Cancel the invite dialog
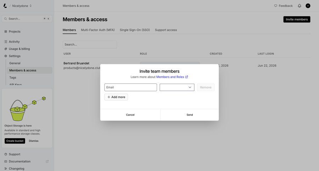Screen dimensions: 319x171 (130, 115)
